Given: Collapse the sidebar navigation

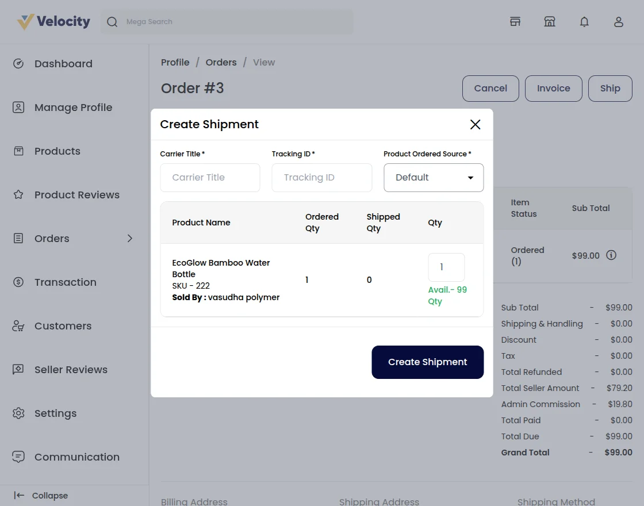Looking at the screenshot, I should point(41,496).
